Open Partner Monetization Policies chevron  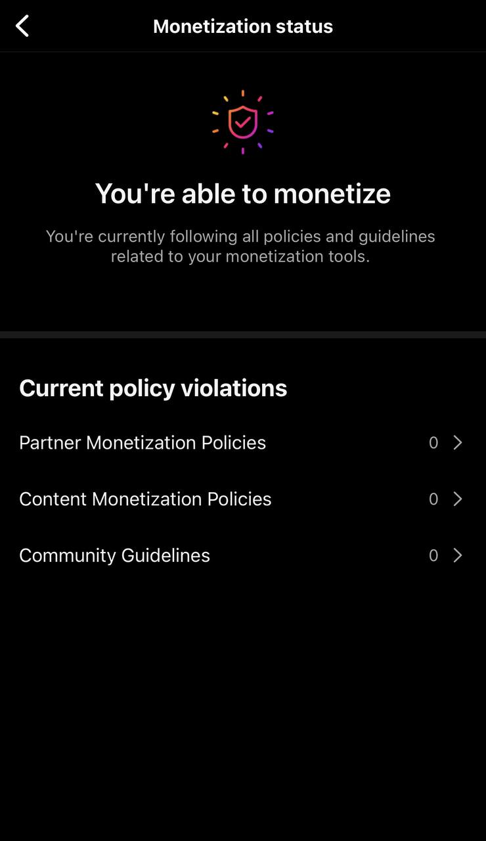[x=458, y=443]
